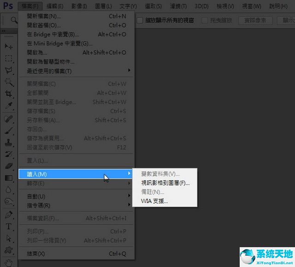
Task: Select the Type tool
Action: pyautogui.click(x=8, y=226)
